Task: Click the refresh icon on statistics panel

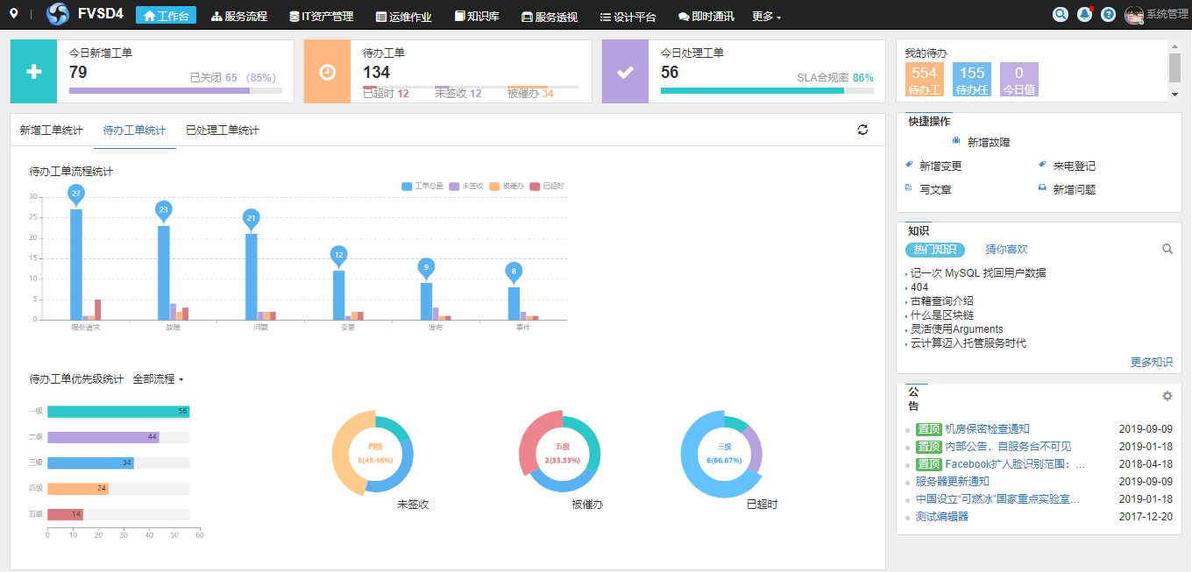Action: point(862,130)
